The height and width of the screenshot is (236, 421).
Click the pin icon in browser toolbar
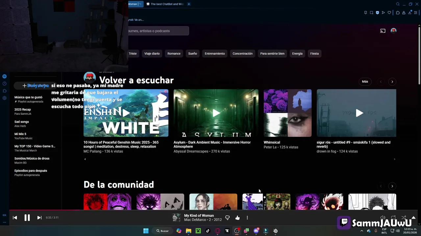(365, 12)
